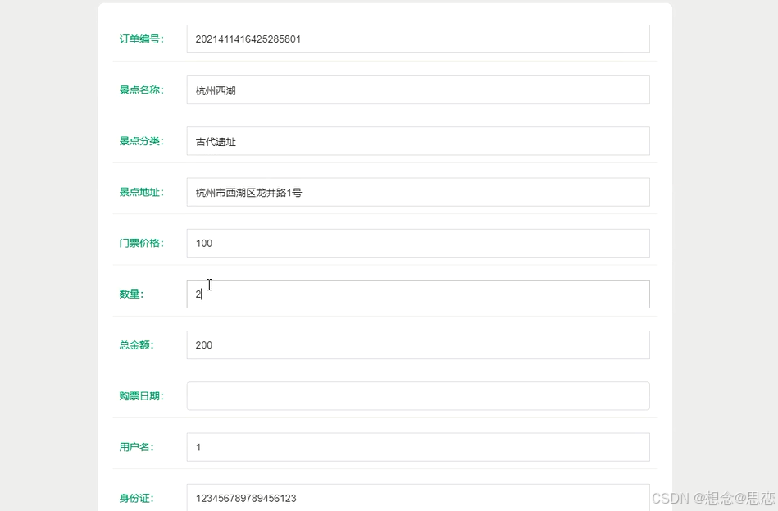Click the 景点分类 label
This screenshot has height=511, width=778.
[141, 141]
